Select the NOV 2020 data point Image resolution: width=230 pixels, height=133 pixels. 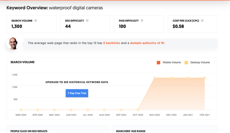154,78
